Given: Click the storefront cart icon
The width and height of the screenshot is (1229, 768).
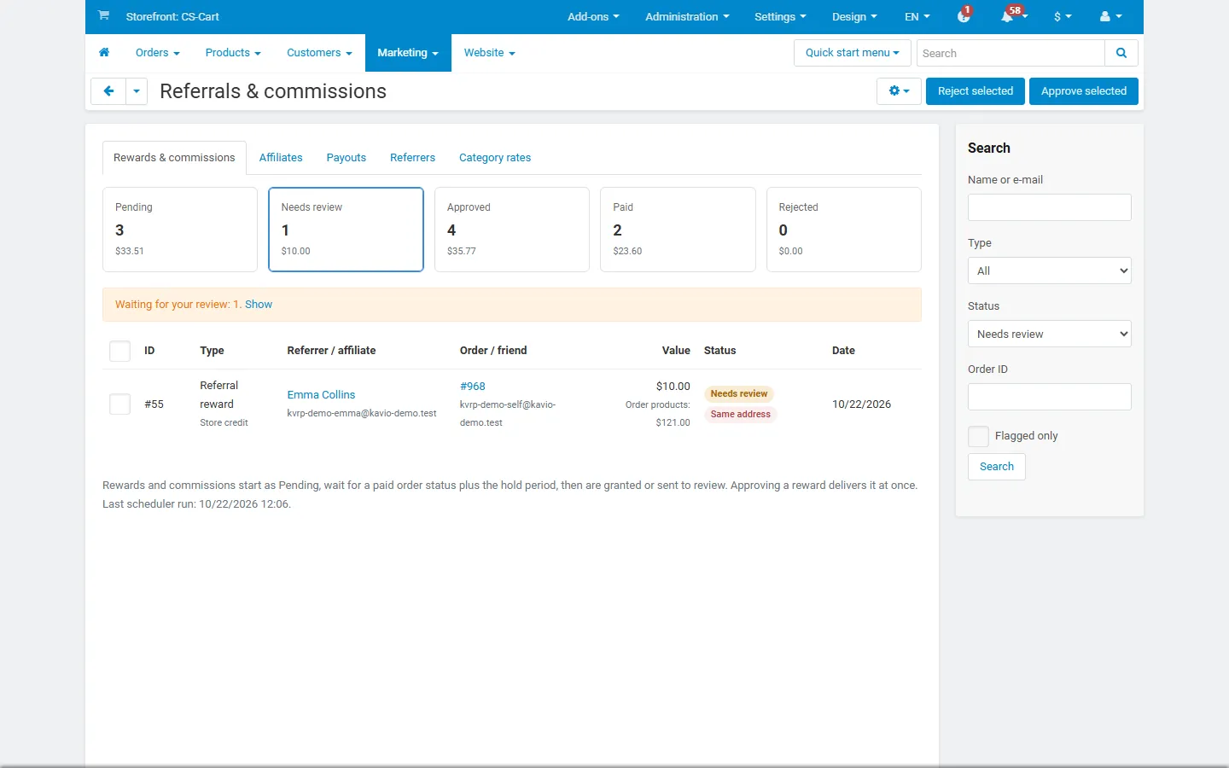Looking at the screenshot, I should click(103, 16).
